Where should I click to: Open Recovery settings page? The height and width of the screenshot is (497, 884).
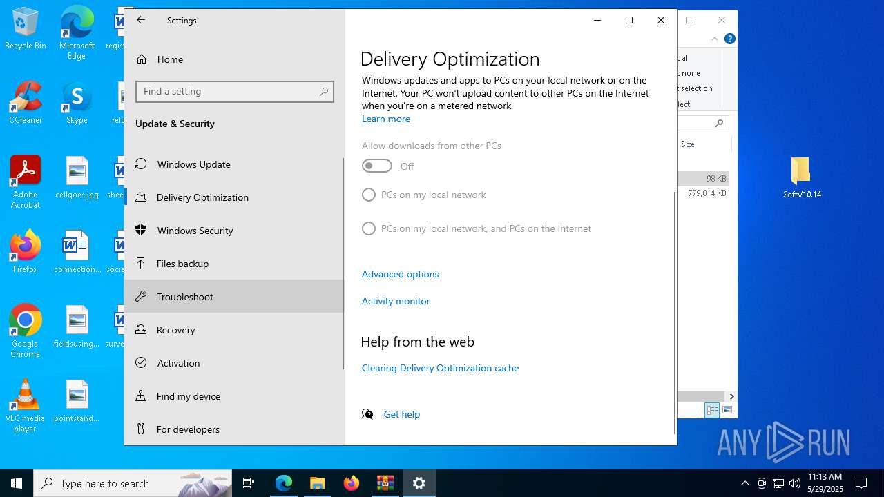233,330
